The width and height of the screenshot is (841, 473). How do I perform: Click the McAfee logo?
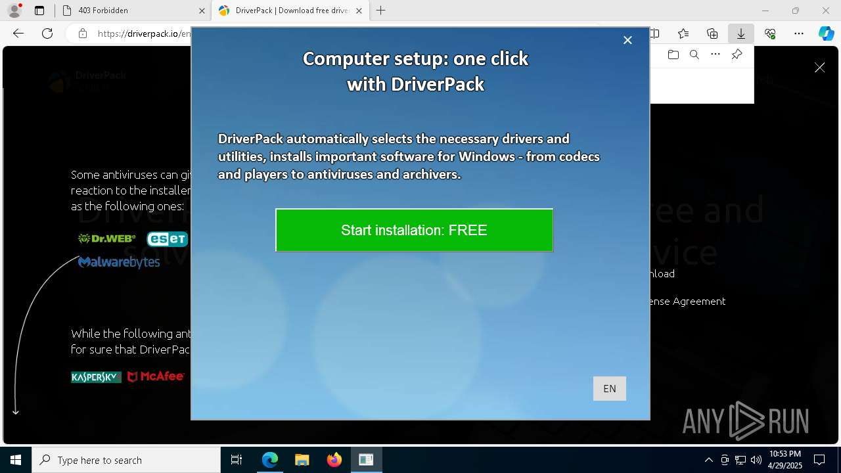pos(156,376)
